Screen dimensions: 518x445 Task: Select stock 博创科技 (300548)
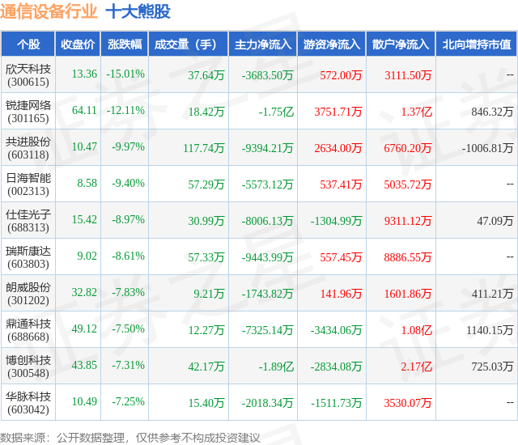pyautogui.click(x=28, y=367)
